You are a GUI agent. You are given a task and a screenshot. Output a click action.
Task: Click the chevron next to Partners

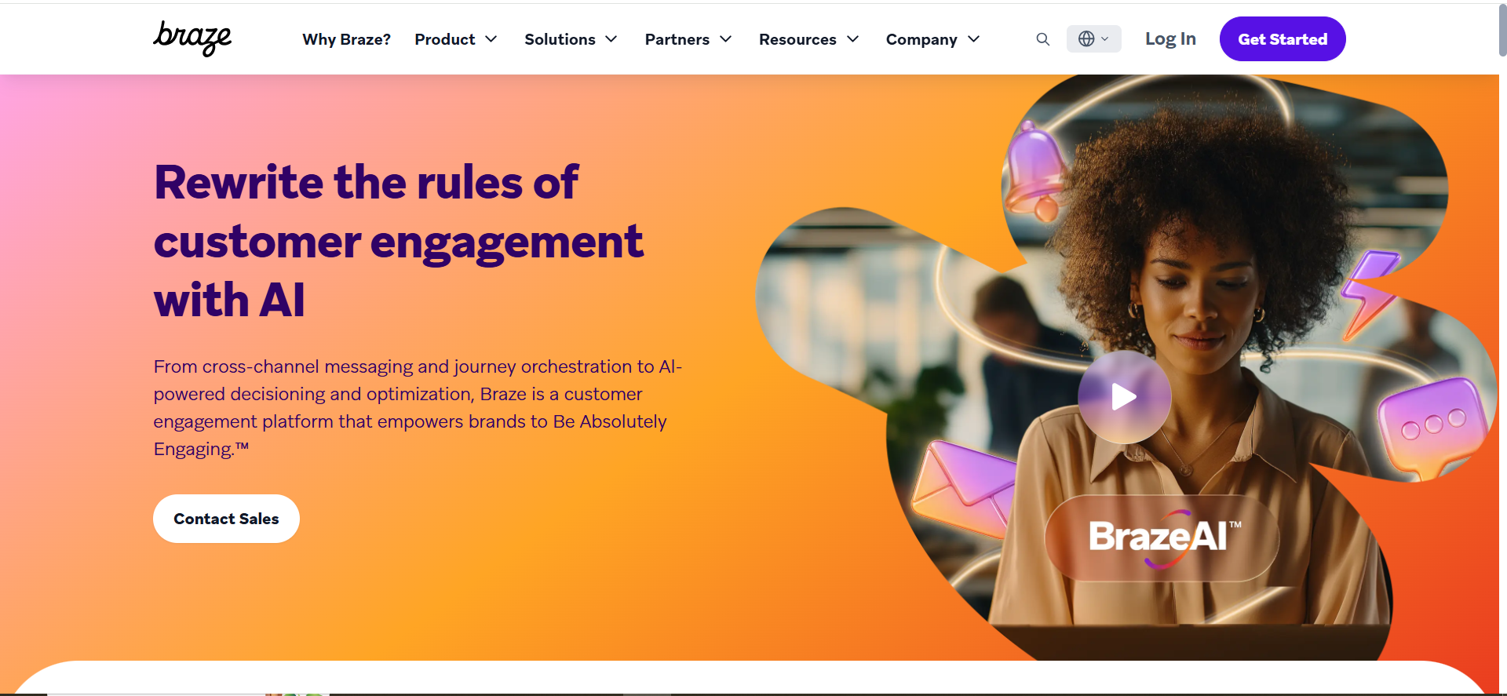pos(726,39)
